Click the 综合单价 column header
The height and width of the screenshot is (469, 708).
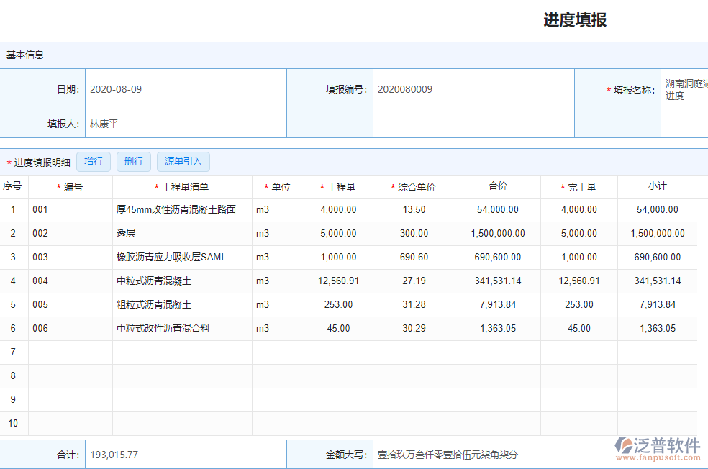tap(415, 186)
